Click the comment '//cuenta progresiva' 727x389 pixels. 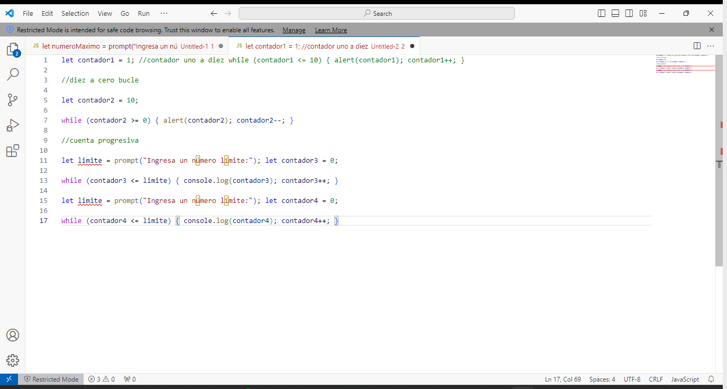click(100, 140)
